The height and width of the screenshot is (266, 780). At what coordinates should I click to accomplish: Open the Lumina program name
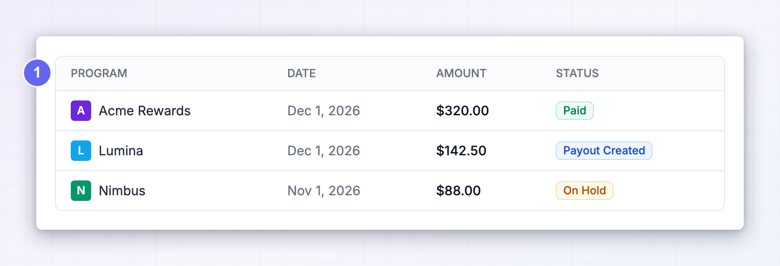(121, 151)
